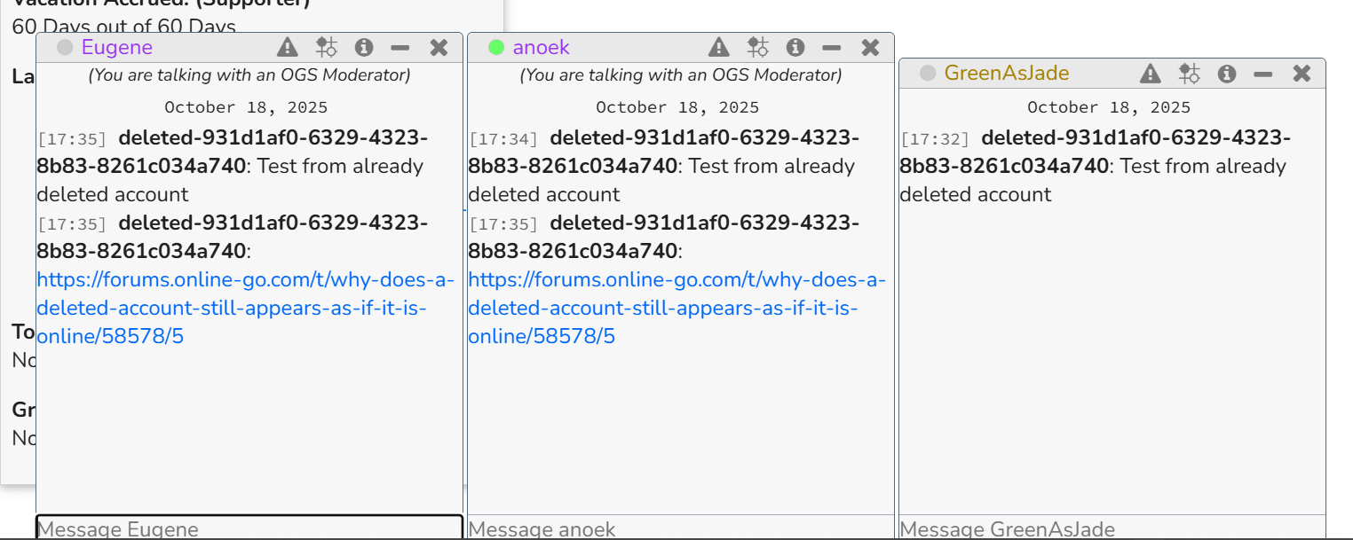Minimize the GreenAsJade chat window
This screenshot has width=1353, height=540.
click(1263, 74)
